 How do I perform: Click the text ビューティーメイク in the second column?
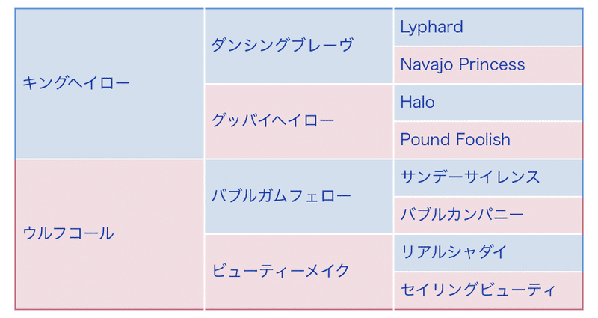point(280,271)
